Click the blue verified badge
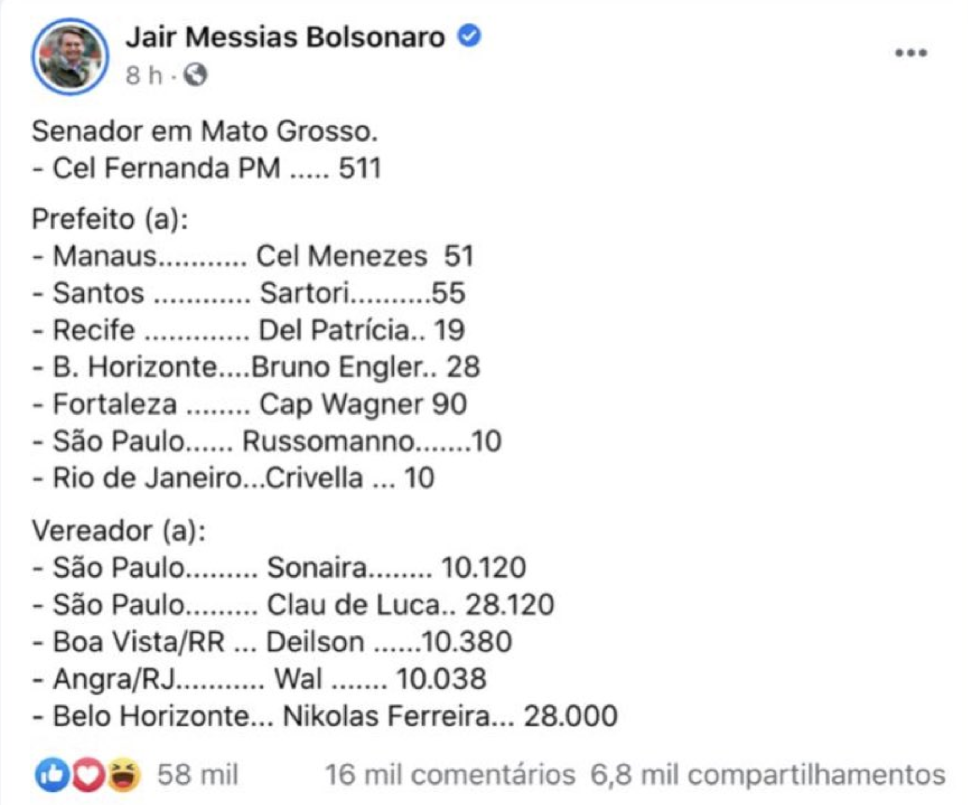Viewport: 968px width, 805px height. (x=469, y=36)
